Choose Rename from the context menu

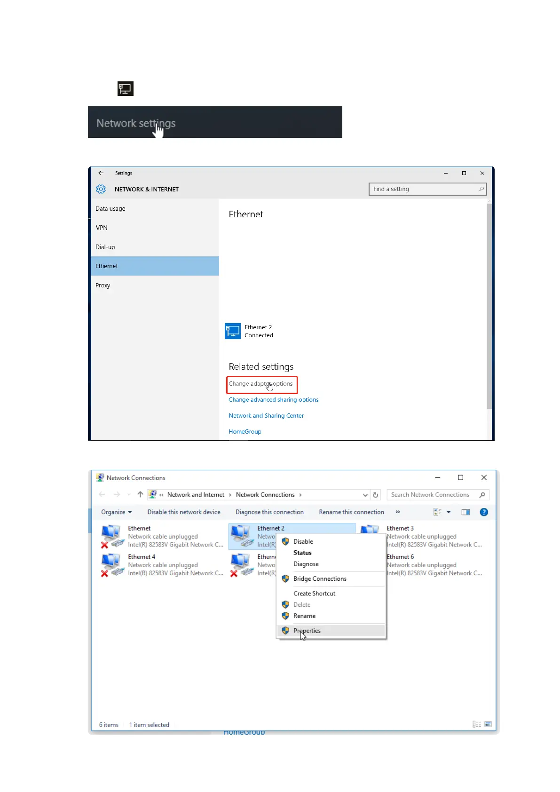331,616
